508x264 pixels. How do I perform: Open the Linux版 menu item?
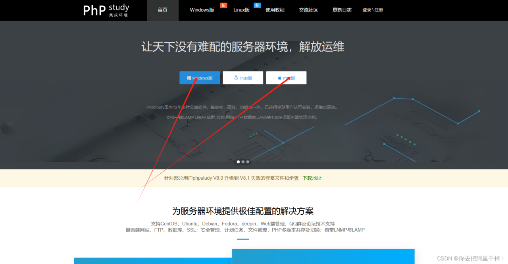241,10
